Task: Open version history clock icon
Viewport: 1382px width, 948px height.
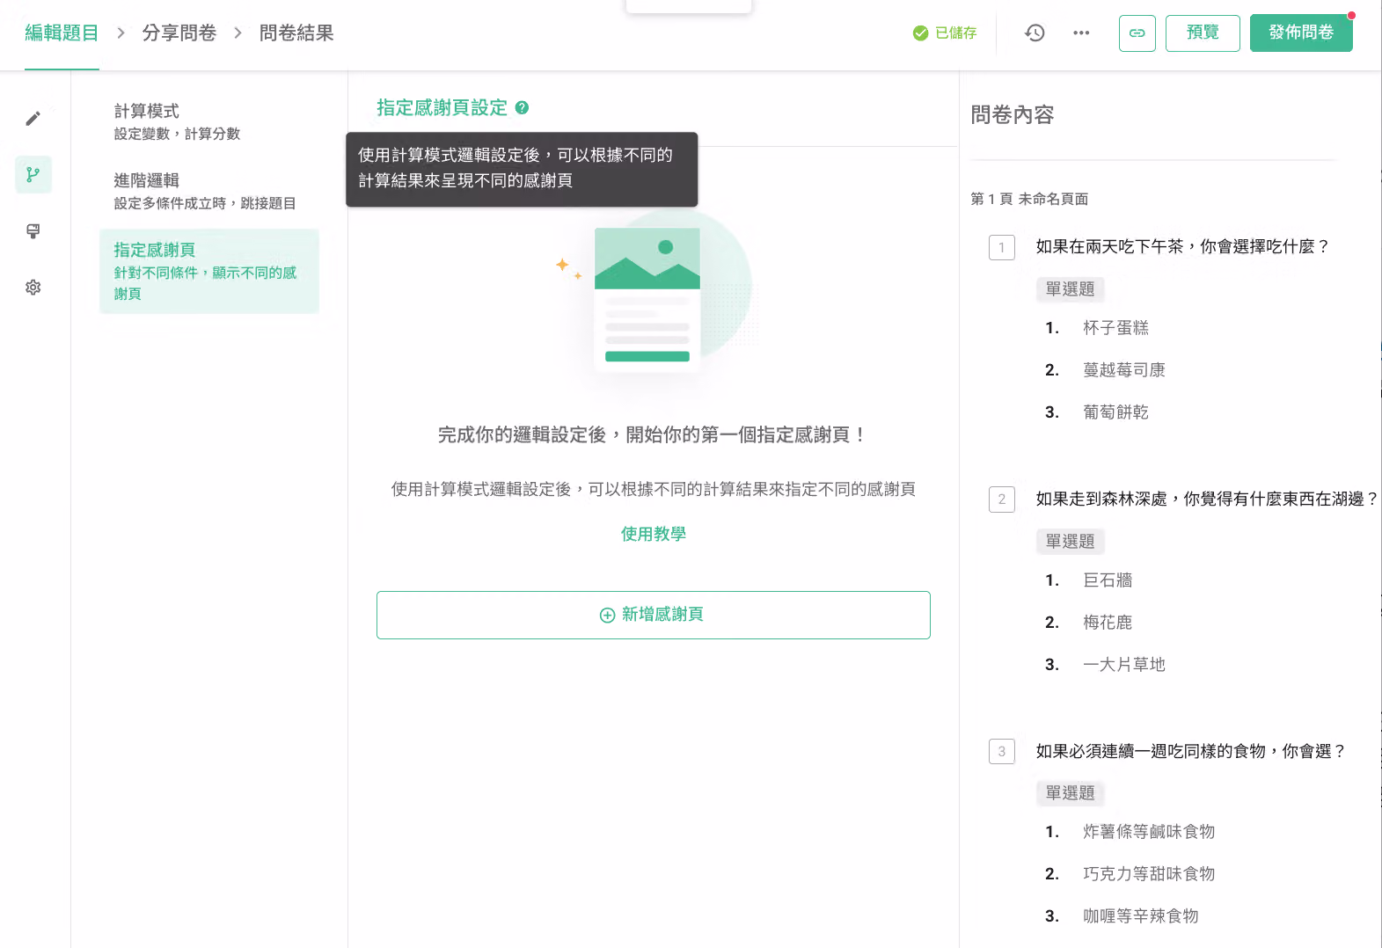Action: tap(1035, 33)
